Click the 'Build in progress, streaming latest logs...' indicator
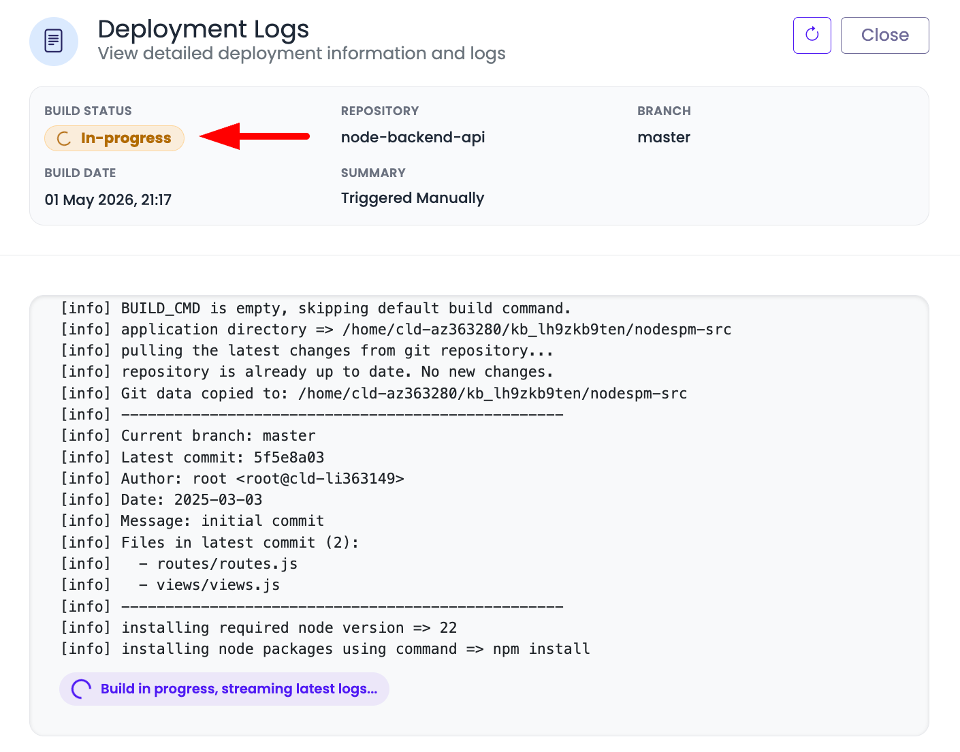Image resolution: width=960 pixels, height=752 pixels. tap(224, 689)
